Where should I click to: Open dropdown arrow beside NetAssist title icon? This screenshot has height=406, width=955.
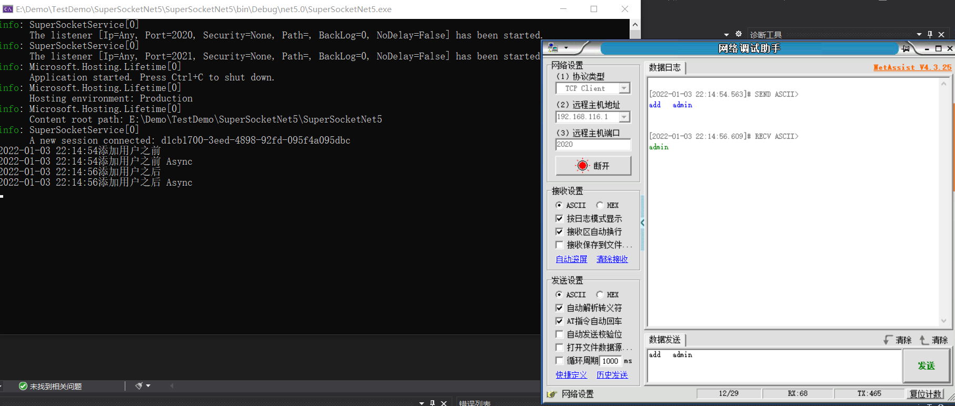pos(566,48)
